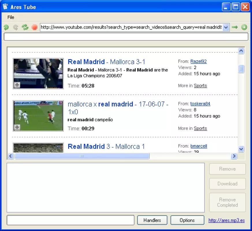
Task: Click the disabled Remove button
Action: [227, 169]
